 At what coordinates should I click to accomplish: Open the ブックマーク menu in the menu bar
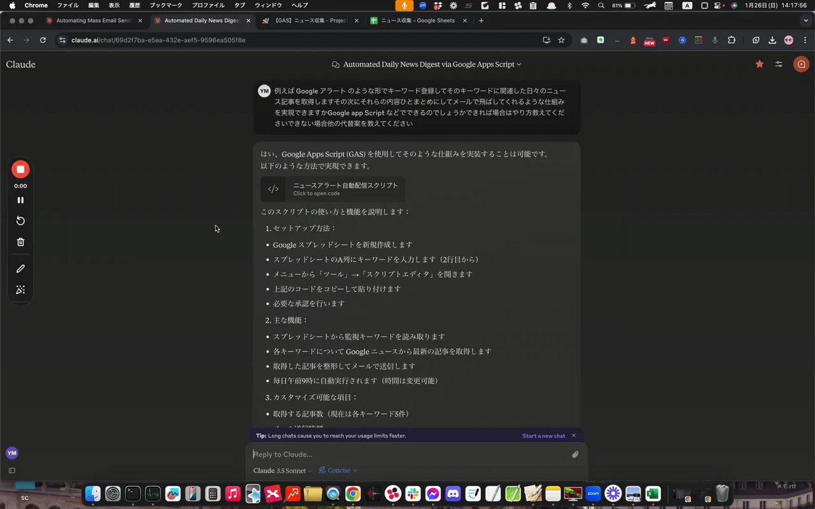tap(166, 5)
